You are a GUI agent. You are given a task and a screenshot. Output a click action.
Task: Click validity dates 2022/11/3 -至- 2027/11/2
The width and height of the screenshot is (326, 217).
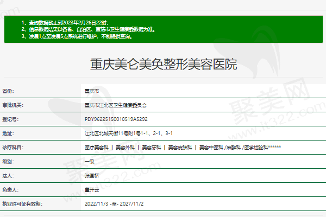click(x=114, y=204)
